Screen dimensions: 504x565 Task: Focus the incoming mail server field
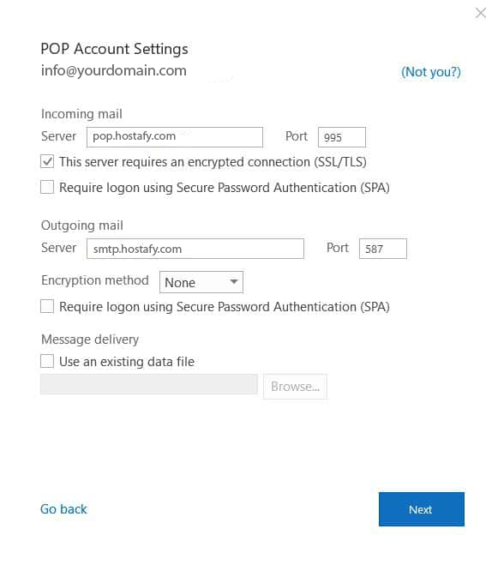[174, 137]
